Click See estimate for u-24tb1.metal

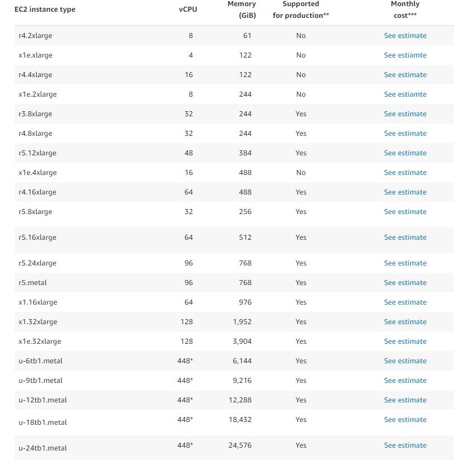(x=405, y=445)
